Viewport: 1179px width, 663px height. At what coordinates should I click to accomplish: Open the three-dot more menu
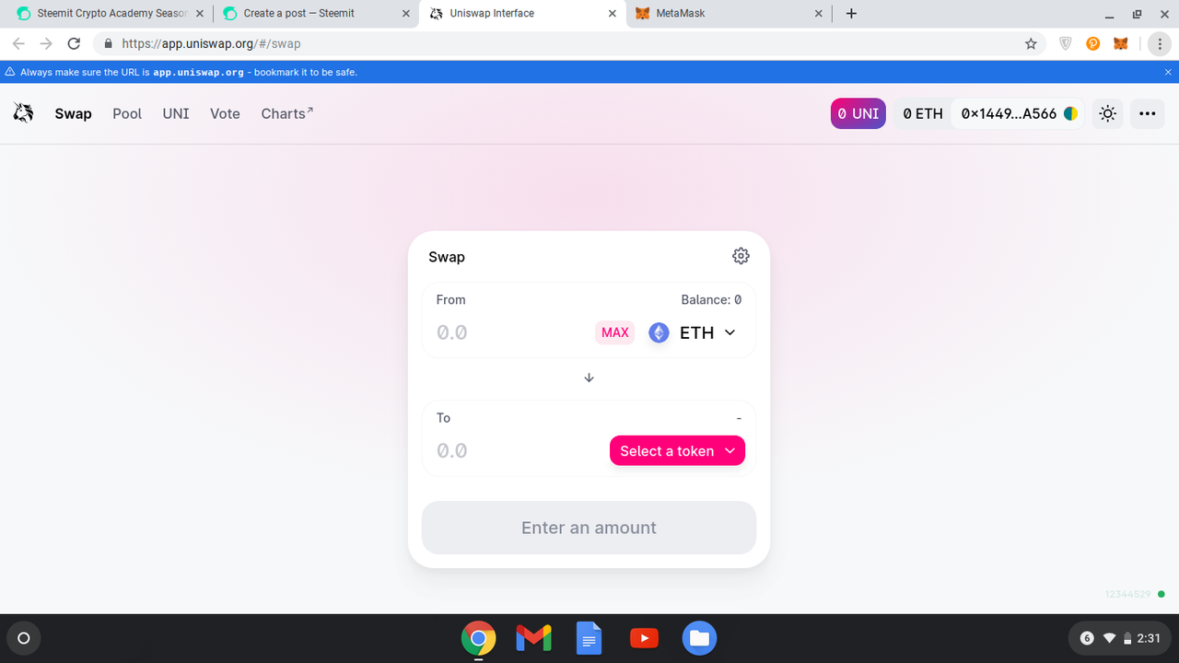coord(1147,113)
